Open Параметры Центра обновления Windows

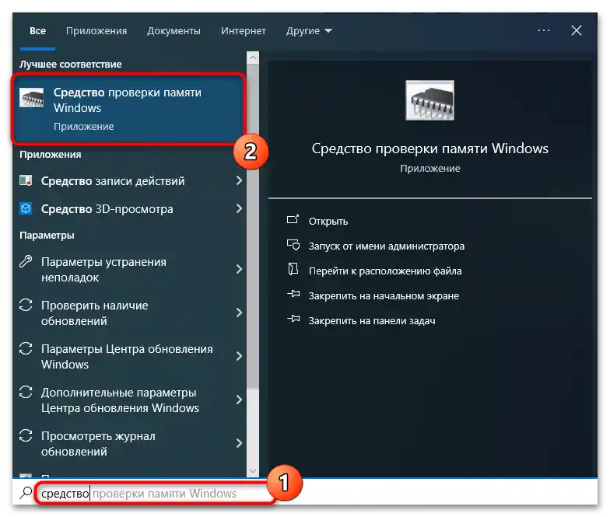point(127,356)
